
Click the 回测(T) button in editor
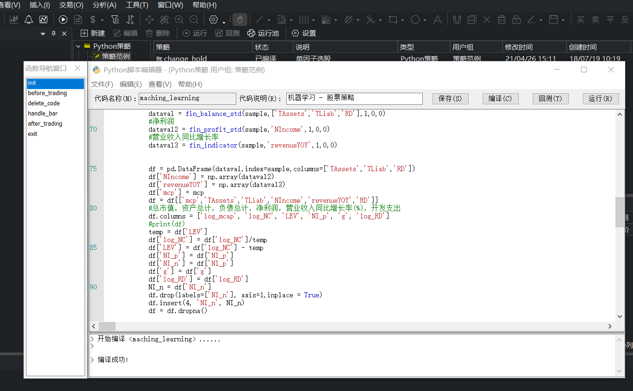(x=550, y=98)
